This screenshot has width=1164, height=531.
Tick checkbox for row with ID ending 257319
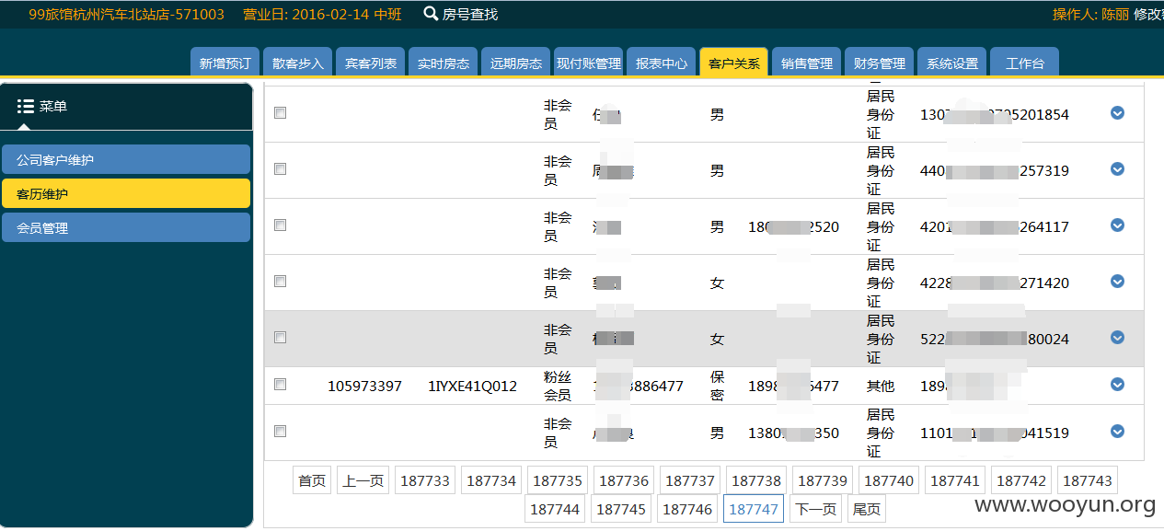coord(281,168)
